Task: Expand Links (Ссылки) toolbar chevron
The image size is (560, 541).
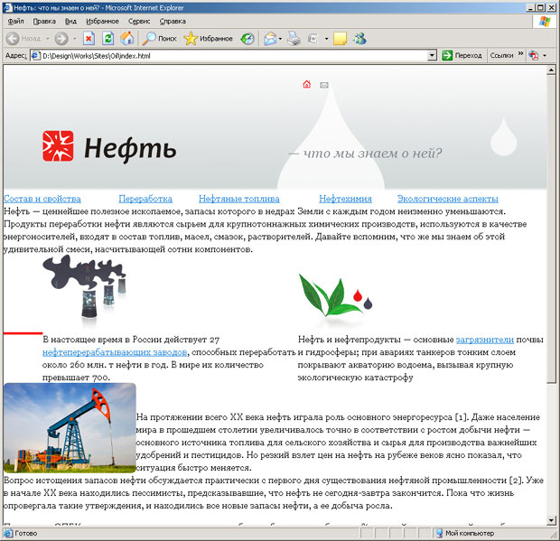Action: (520, 53)
